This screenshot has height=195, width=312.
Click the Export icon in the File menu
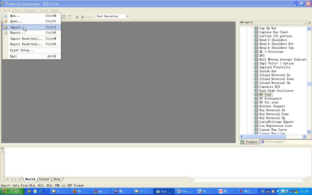point(5,33)
